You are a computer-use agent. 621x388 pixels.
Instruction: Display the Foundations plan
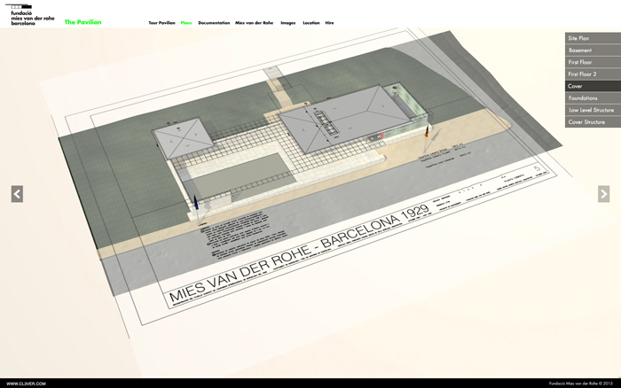tap(592, 98)
